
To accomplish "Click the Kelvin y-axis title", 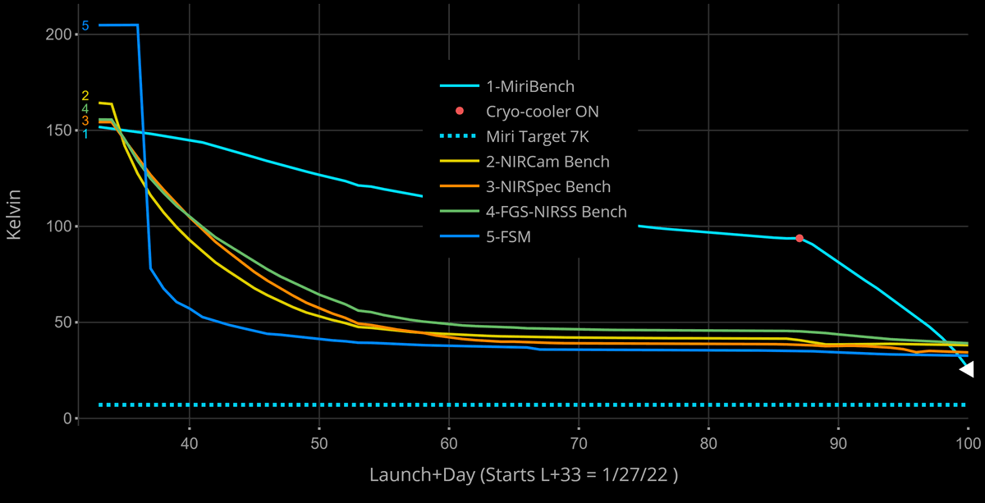I will coord(14,217).
